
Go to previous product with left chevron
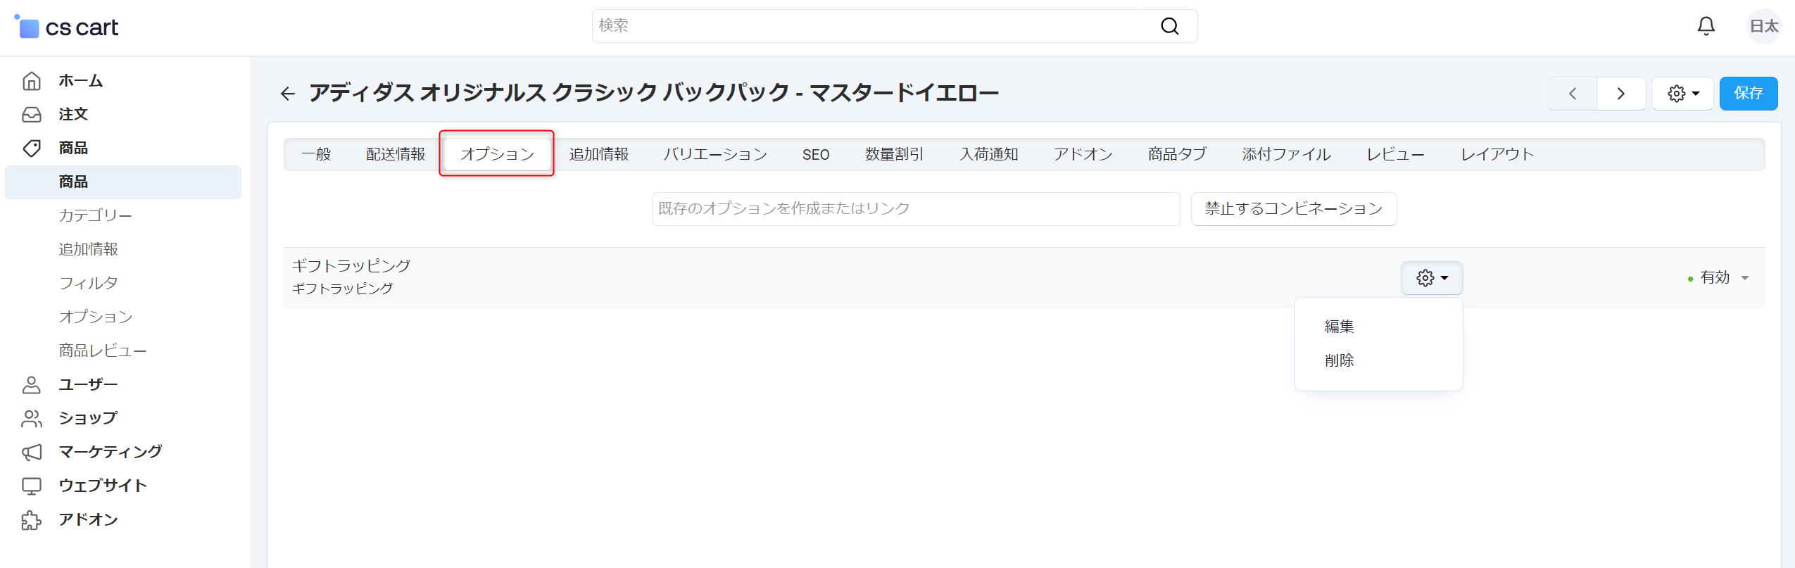[x=1572, y=94]
